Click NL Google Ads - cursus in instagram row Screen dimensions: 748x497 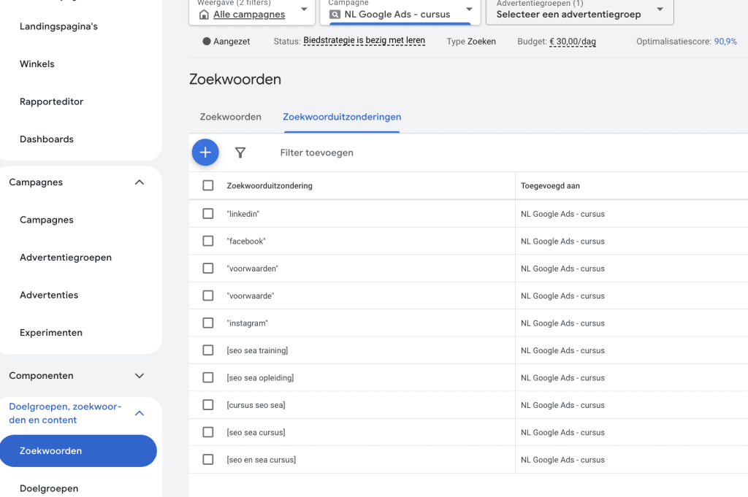(x=562, y=323)
